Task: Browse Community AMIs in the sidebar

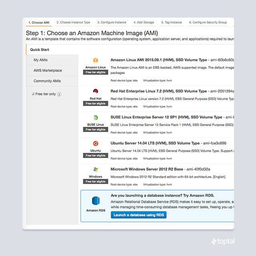Action: point(52,81)
